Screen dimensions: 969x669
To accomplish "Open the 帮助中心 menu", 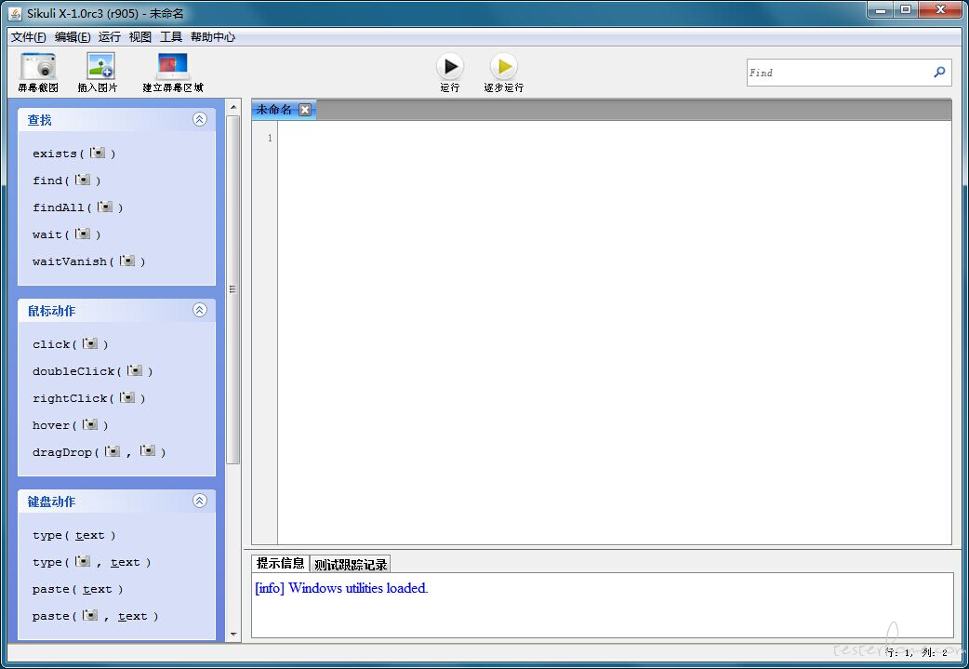I will tap(213, 37).
